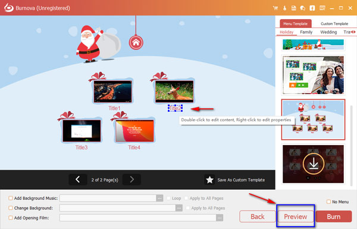Image resolution: width=357 pixels, height=229 pixels.
Task: Open the purchase shopping cart icon
Action: point(275,8)
